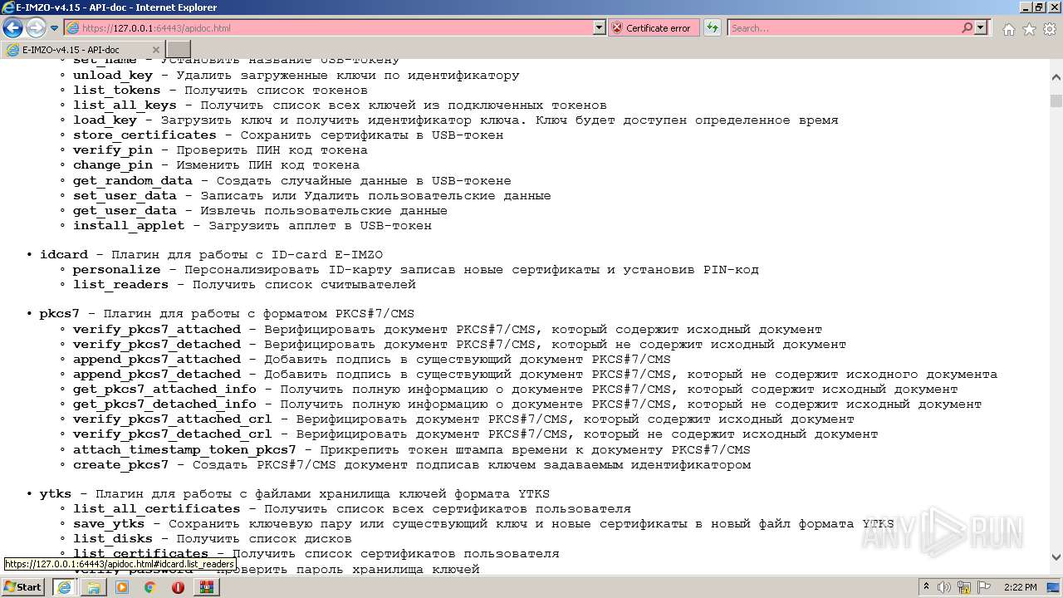The height and width of the screenshot is (598, 1063).
Task: Click the tray network icon
Action: point(963,587)
